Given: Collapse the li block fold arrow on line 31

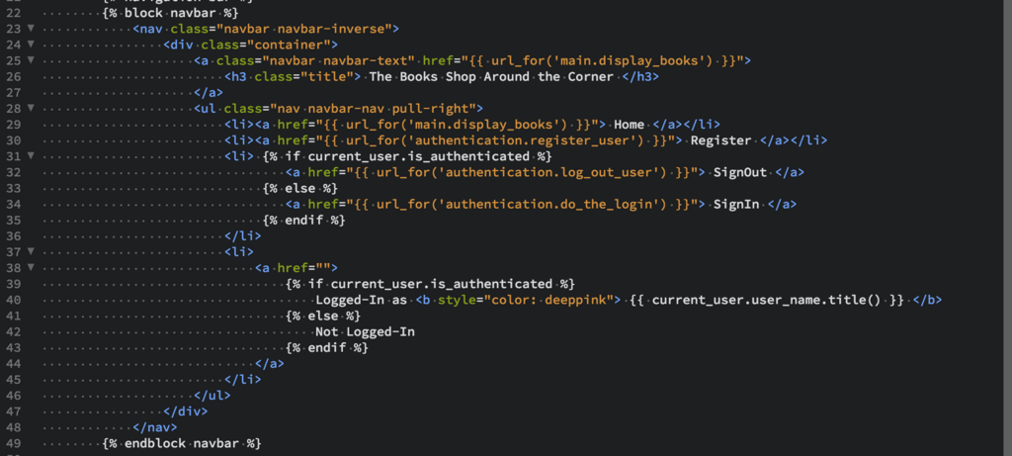Looking at the screenshot, I should coord(31,156).
